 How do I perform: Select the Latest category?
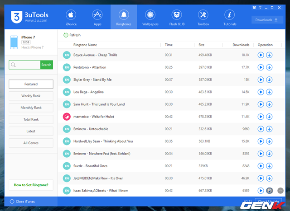(31, 131)
